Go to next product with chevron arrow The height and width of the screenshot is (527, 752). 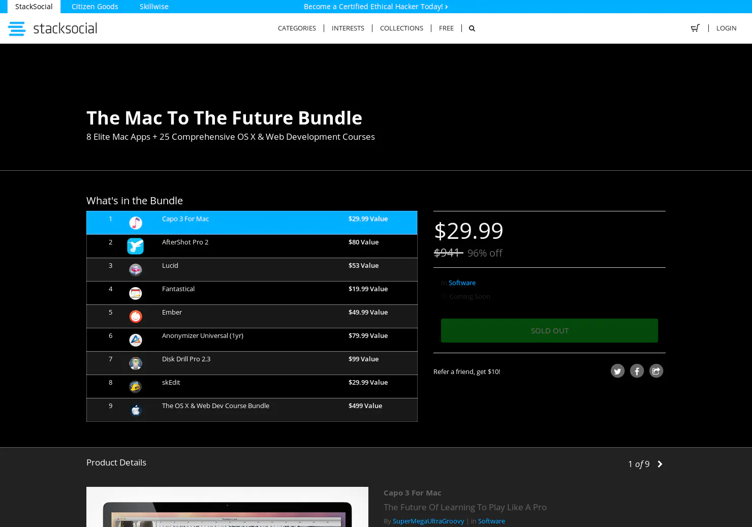(660, 464)
